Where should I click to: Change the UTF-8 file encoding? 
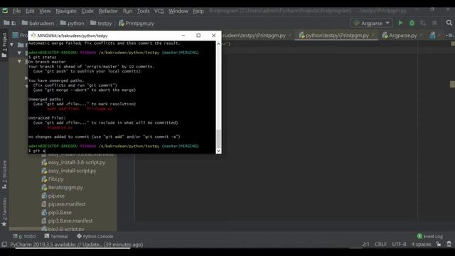(x=399, y=245)
